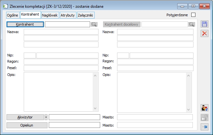The height and width of the screenshot is (135, 213).
Task: Open the operator people icon
Action: pyautogui.click(x=205, y=108)
